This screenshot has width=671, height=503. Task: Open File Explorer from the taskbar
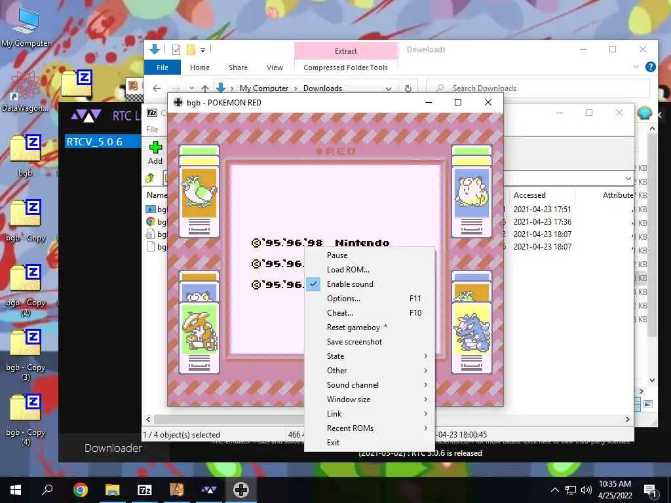click(112, 490)
